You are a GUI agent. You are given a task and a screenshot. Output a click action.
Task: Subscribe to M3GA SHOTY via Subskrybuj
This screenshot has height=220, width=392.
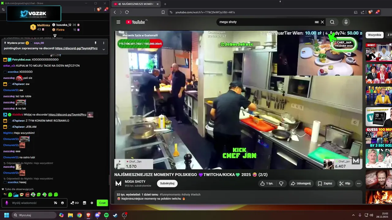tap(167, 183)
